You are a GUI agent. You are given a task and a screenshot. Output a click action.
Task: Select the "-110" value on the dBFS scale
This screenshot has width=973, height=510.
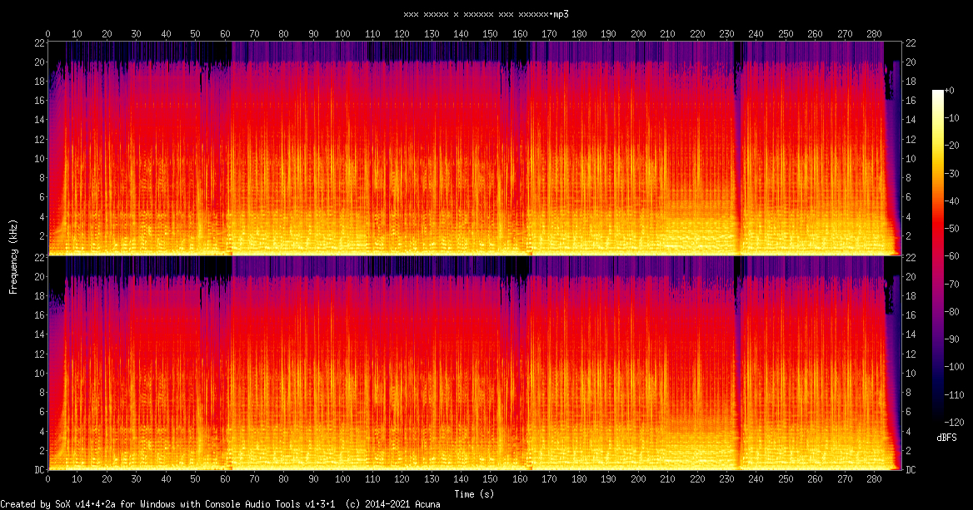click(x=955, y=394)
